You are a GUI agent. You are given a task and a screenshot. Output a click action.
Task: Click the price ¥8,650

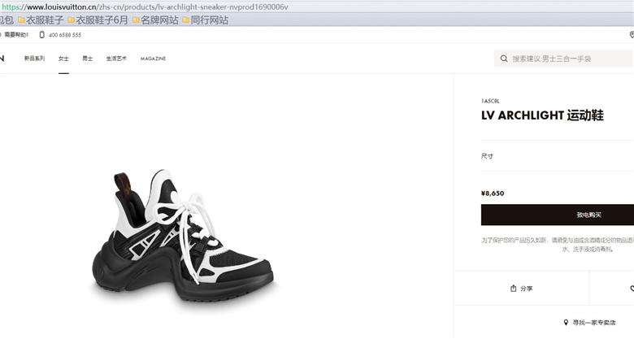click(x=493, y=193)
